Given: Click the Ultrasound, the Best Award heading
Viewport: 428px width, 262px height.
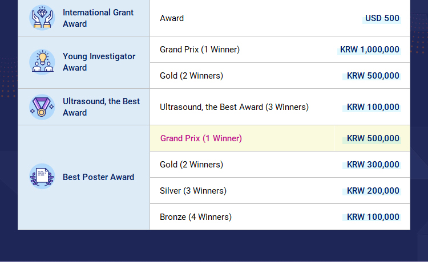Looking at the screenshot, I should pyautogui.click(x=101, y=107).
